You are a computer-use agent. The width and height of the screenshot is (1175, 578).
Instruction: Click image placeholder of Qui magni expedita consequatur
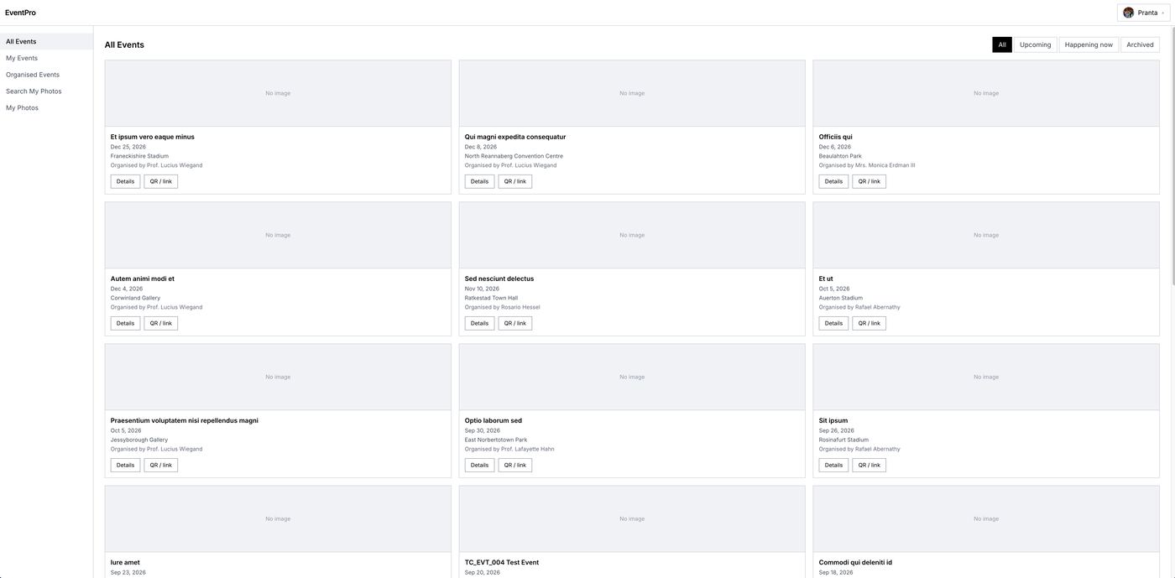(632, 93)
